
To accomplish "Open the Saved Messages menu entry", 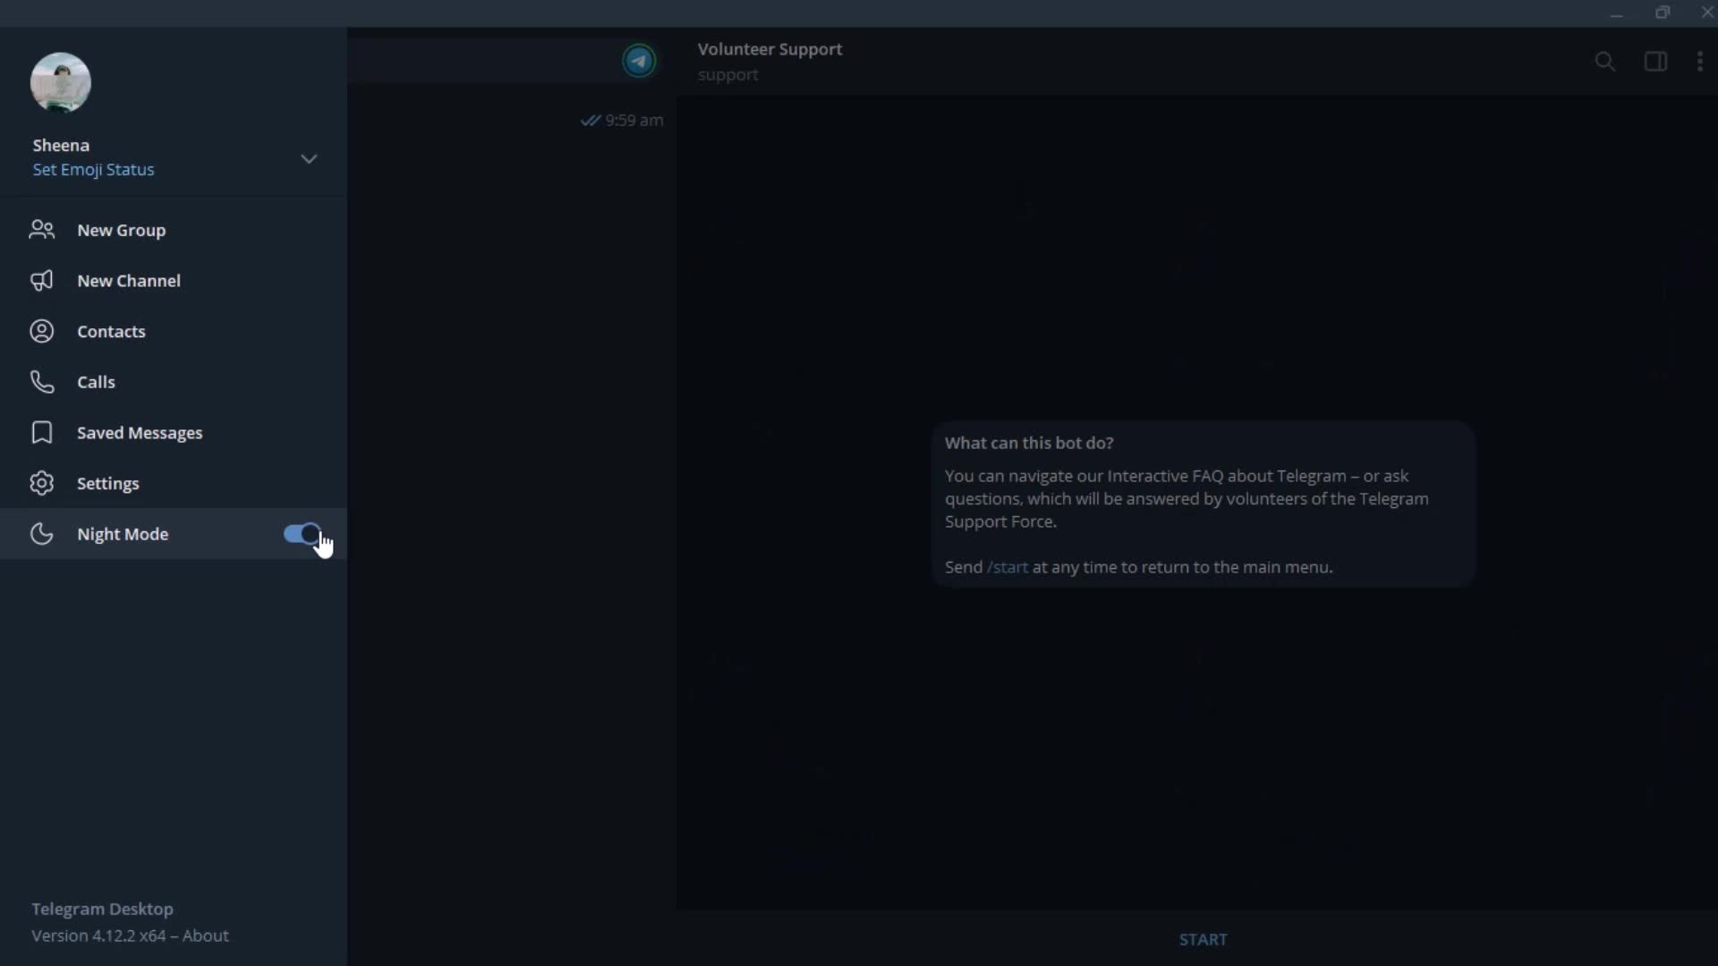I will click(x=174, y=433).
